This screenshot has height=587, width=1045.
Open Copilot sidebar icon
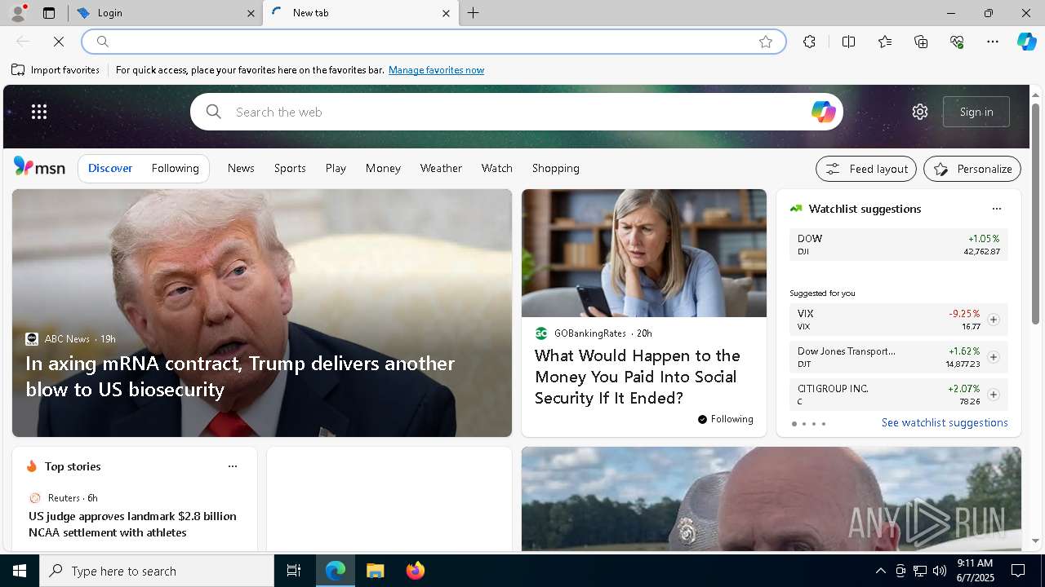pos(1026,42)
